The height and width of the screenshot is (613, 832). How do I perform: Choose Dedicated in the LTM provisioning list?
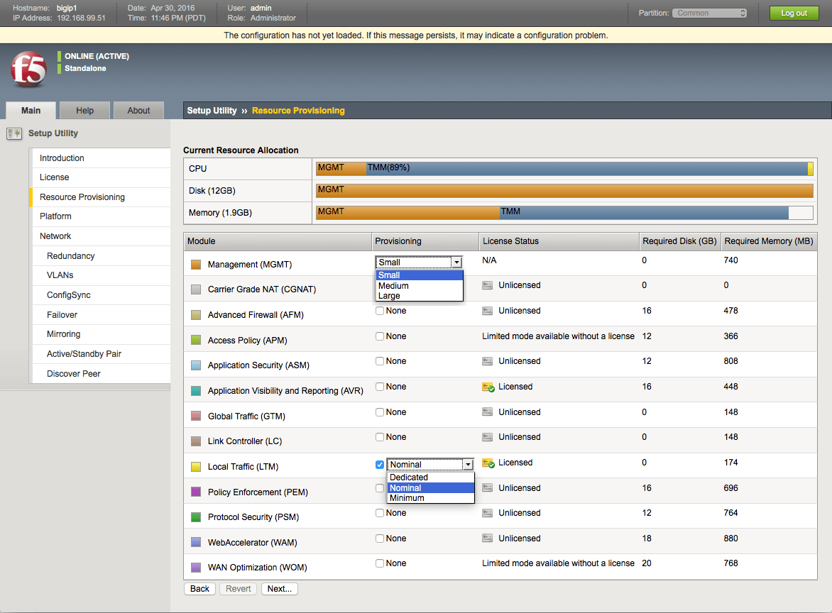pos(431,477)
